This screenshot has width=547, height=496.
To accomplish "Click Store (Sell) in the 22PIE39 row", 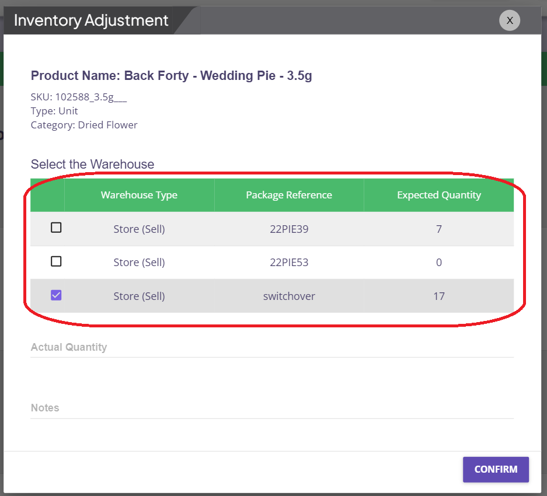I will tap(139, 229).
